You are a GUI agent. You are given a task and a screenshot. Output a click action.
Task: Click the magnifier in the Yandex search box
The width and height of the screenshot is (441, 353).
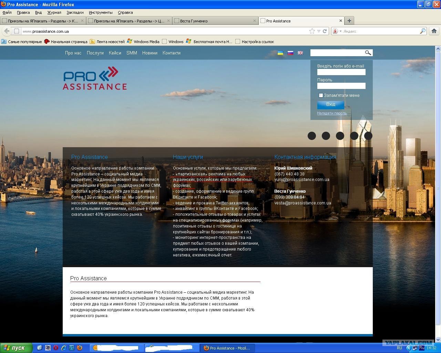pyautogui.click(x=422, y=31)
